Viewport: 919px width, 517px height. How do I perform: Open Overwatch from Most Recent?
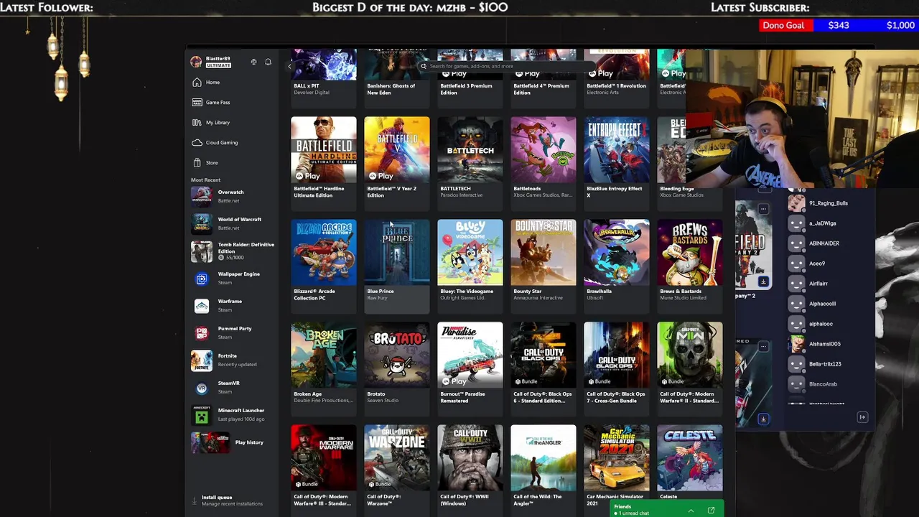pos(232,196)
